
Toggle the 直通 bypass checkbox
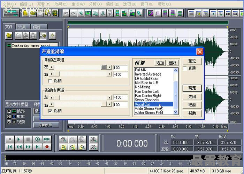pyautogui.click(x=185, y=68)
